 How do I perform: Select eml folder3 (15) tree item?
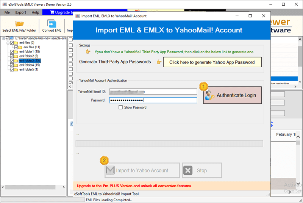tap(30, 60)
